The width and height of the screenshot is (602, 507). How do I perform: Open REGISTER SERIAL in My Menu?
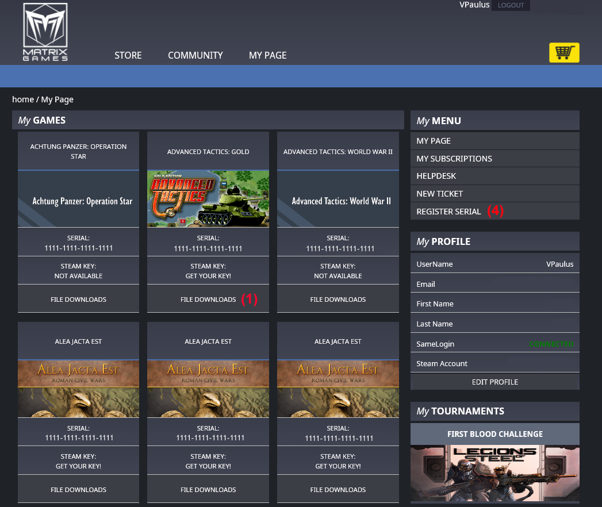coord(495,212)
